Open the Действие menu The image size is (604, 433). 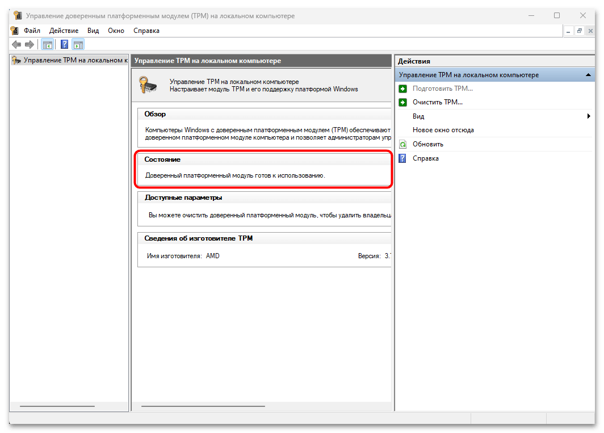coord(64,31)
